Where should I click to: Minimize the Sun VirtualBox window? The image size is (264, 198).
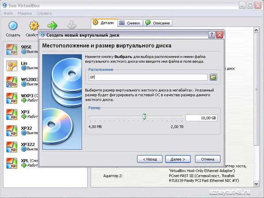242,6
